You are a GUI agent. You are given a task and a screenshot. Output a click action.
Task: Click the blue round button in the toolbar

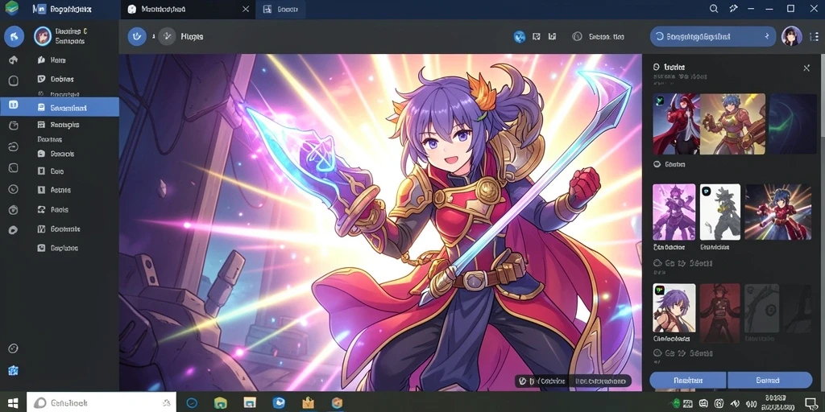[137, 36]
